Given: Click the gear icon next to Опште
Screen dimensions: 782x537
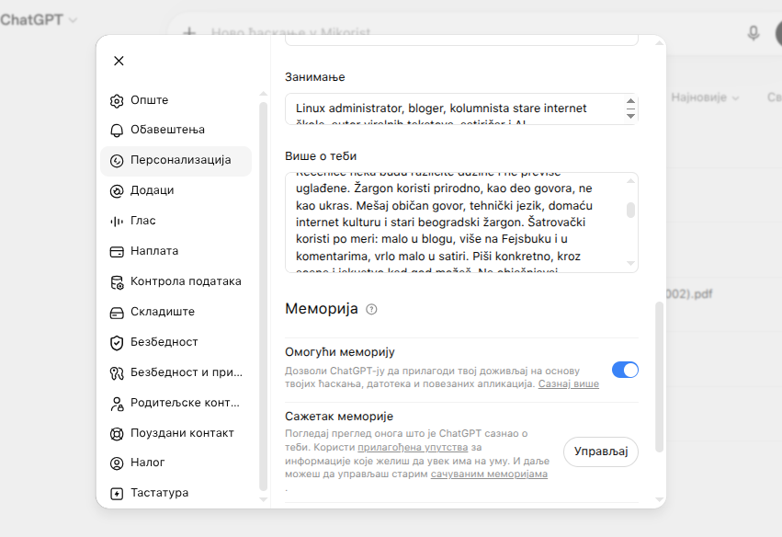Looking at the screenshot, I should pos(117,101).
